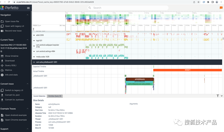
Task: Expand the com.android.settings 4984 track
Action: 34,51
